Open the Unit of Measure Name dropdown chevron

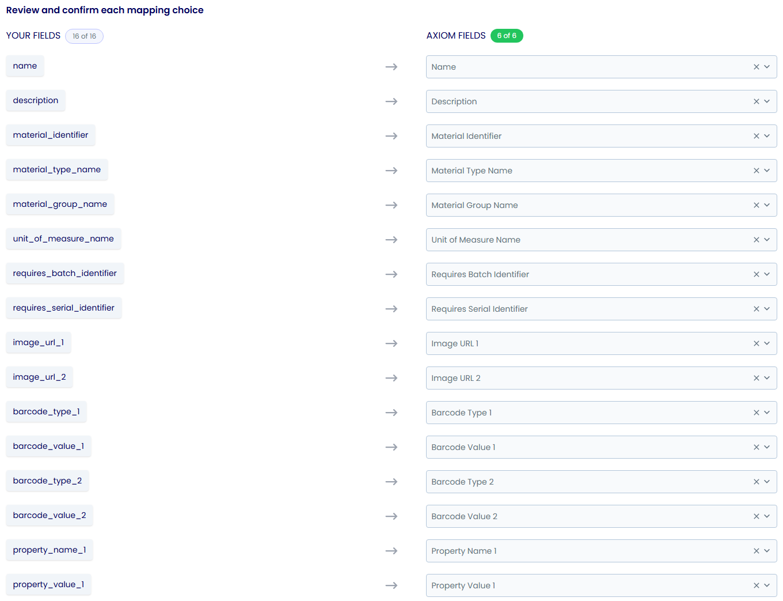(x=767, y=240)
